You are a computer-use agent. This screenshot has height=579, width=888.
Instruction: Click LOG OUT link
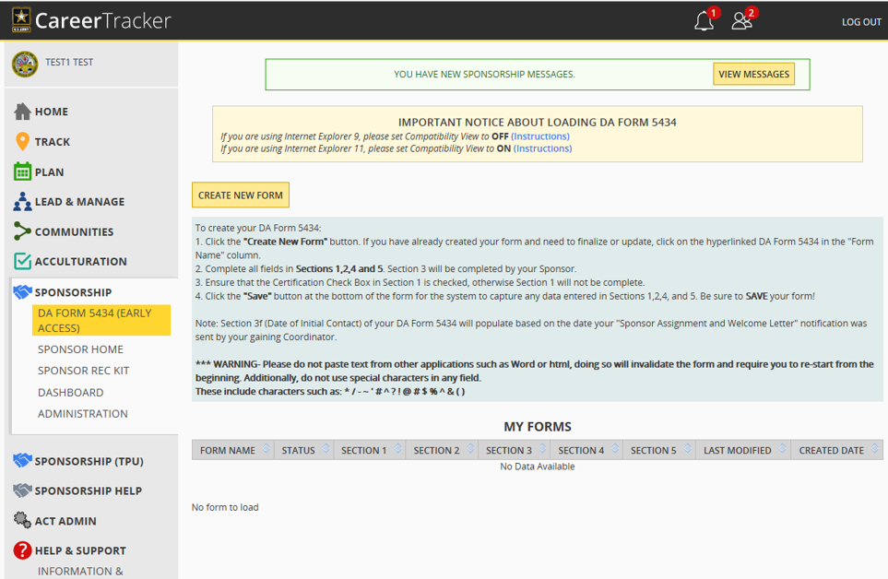tap(861, 22)
